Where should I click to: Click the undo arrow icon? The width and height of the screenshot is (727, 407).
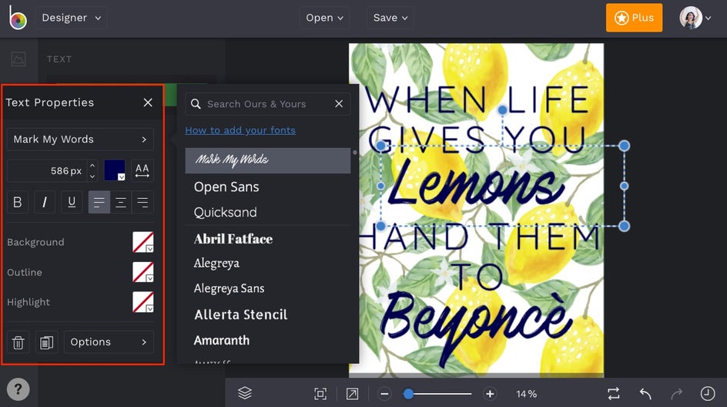[x=645, y=393]
